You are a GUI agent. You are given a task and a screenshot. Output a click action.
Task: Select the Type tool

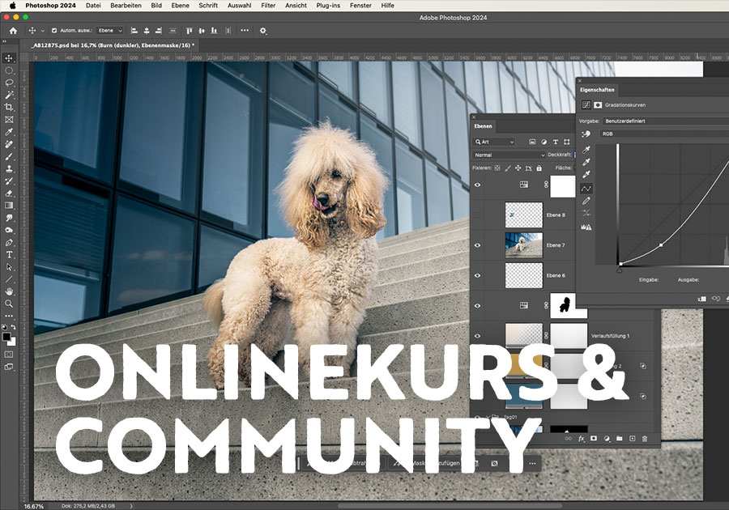point(9,254)
